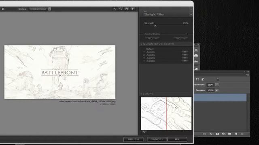The width and height of the screenshot is (259, 145).
Task: Click the fx layer style icon
Action: pos(211,134)
